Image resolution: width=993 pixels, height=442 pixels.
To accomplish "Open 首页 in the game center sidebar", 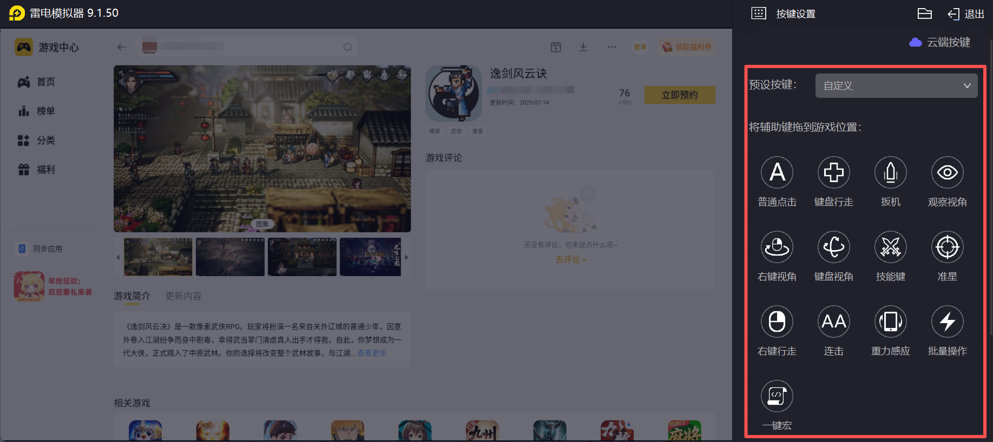I will (37, 82).
